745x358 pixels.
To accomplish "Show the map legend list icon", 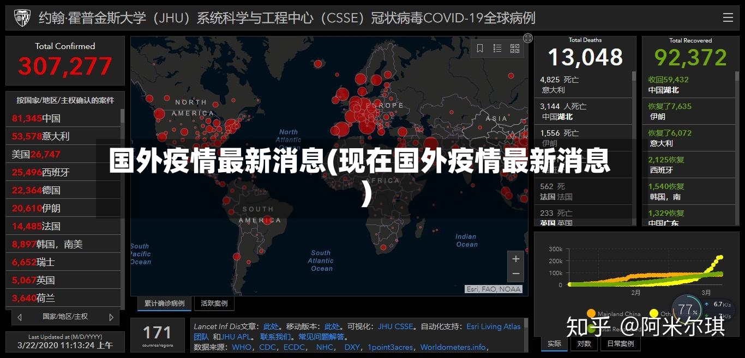I will 497,48.
